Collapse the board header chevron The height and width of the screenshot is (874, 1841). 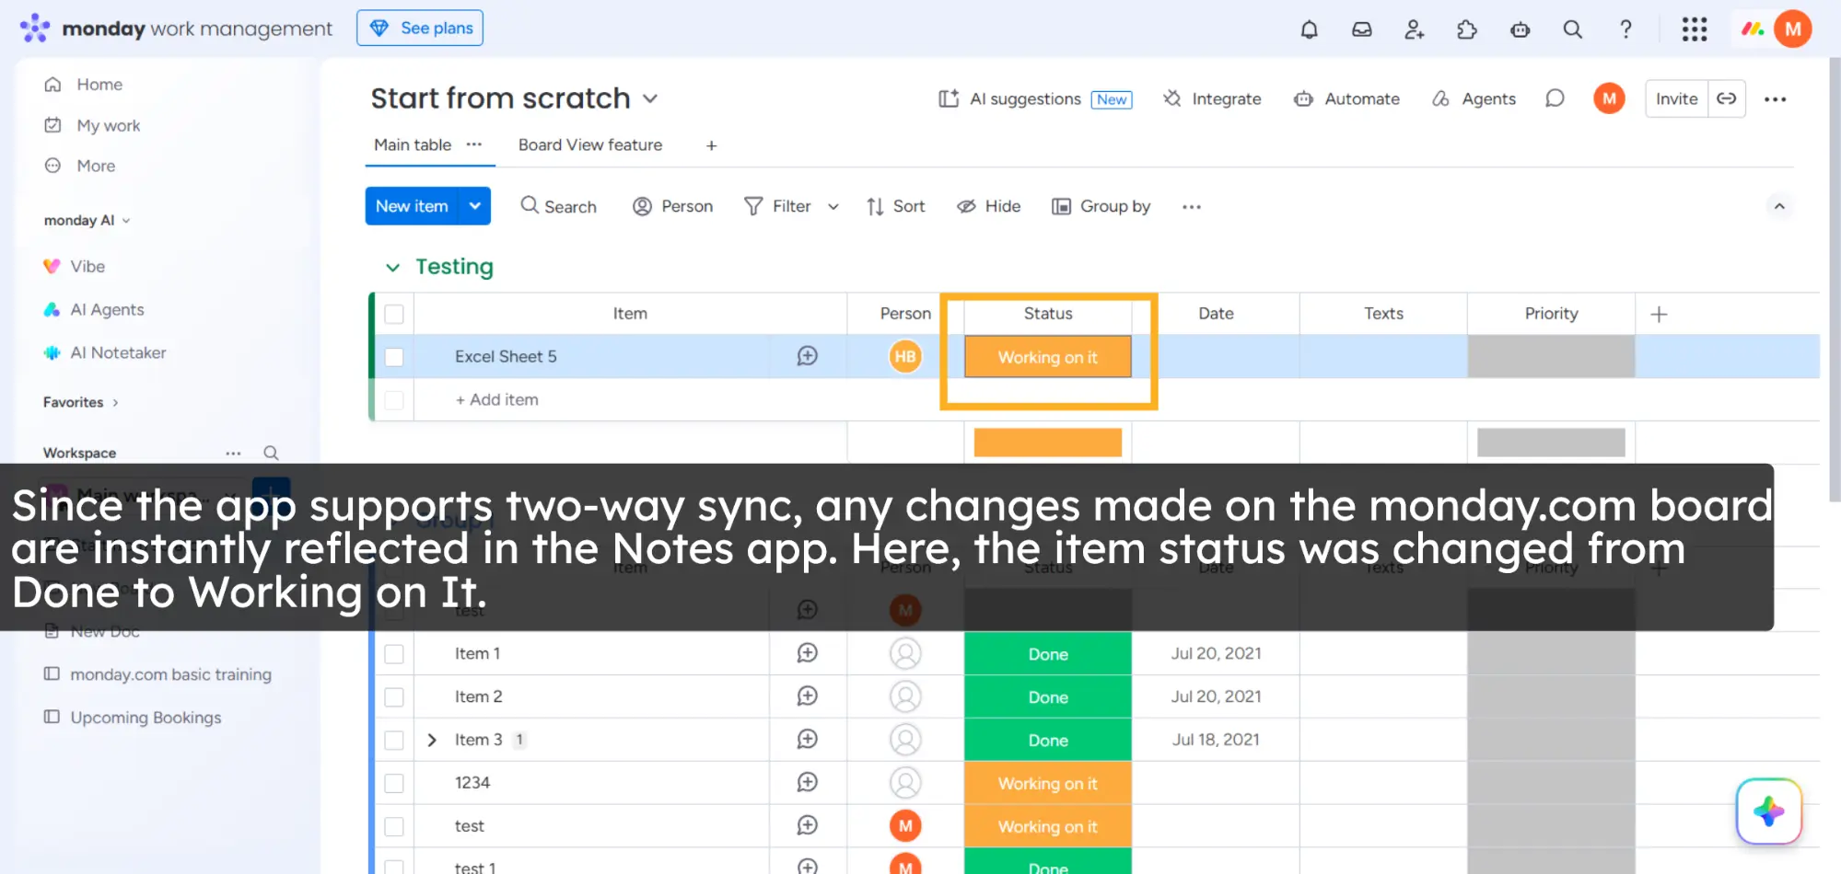click(1779, 206)
